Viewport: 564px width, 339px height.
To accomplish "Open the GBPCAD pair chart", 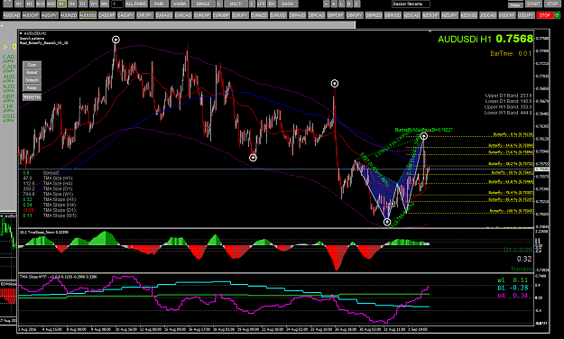I will click(x=317, y=15).
